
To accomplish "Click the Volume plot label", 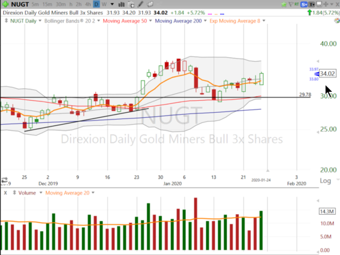I will click(x=27, y=193).
